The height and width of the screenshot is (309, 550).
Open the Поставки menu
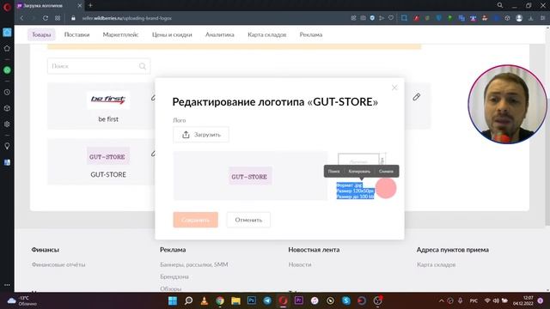click(76, 34)
